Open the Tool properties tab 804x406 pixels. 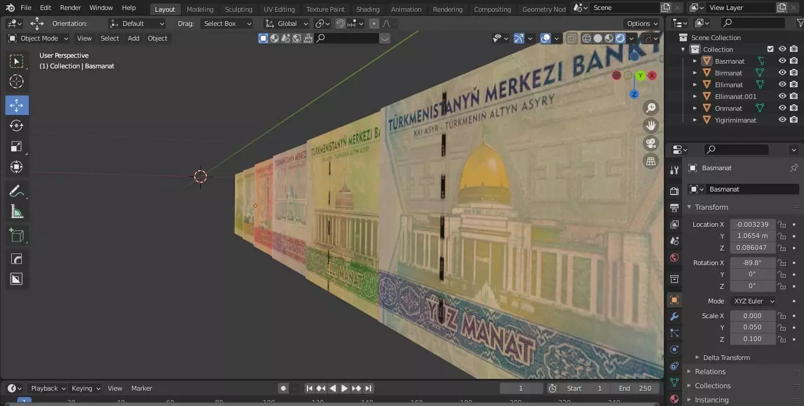674,170
